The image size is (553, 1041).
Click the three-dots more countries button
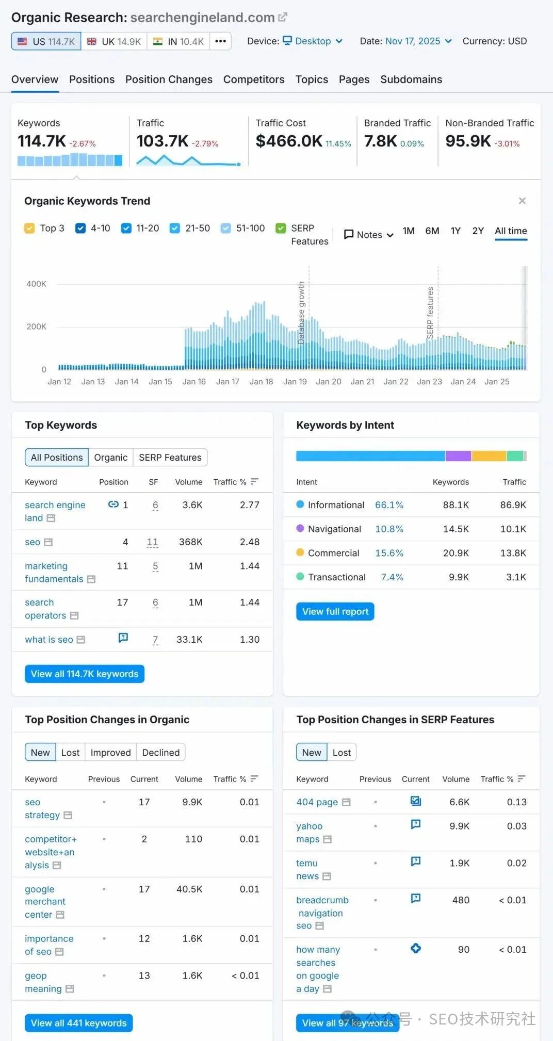220,41
